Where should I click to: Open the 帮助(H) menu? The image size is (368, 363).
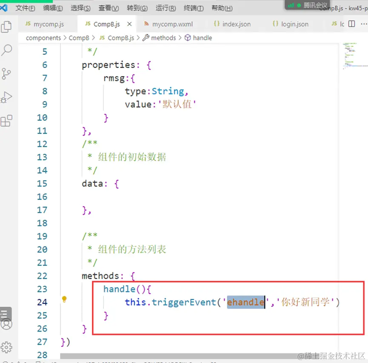tap(222, 8)
